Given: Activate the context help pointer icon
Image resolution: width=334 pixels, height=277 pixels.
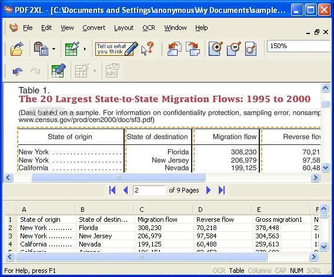Looking at the screenshot, I should pyautogui.click(x=147, y=49).
